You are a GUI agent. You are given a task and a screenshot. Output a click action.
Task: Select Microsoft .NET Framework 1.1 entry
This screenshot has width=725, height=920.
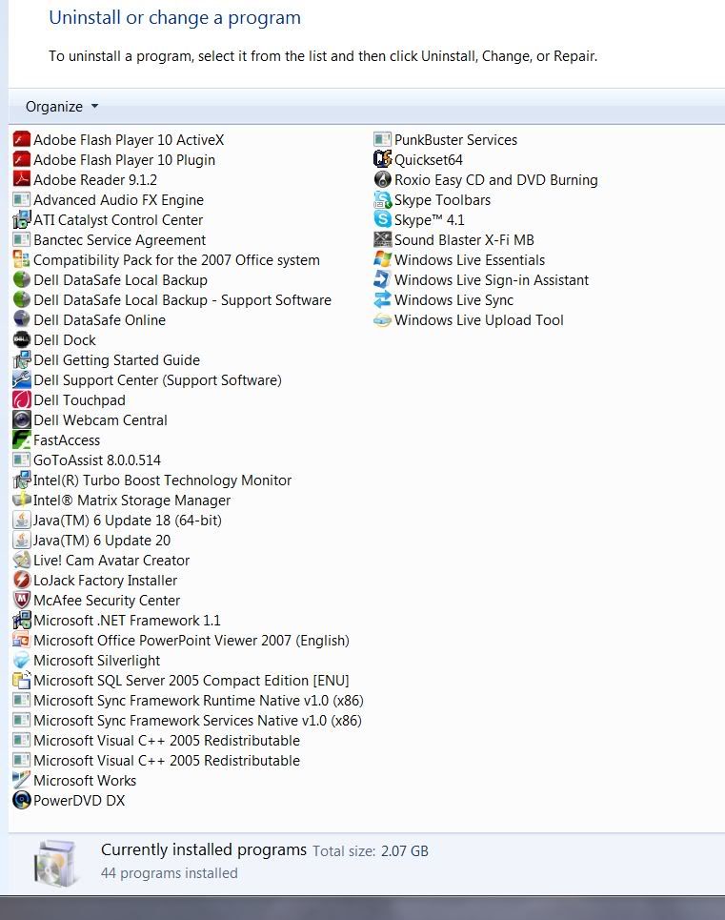[x=116, y=621]
